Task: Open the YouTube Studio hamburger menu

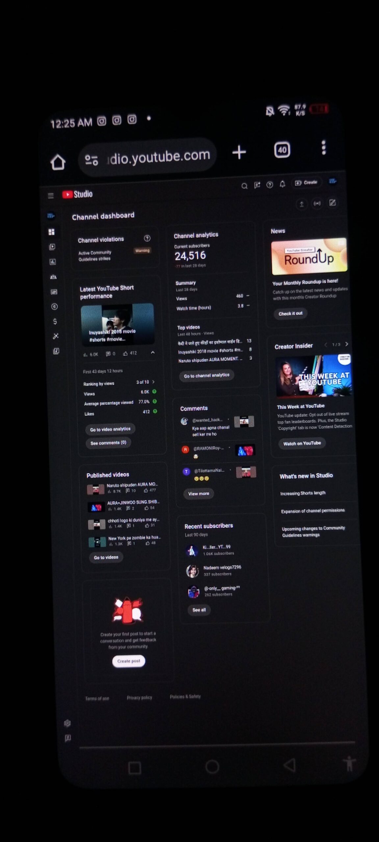Action: pos(51,196)
